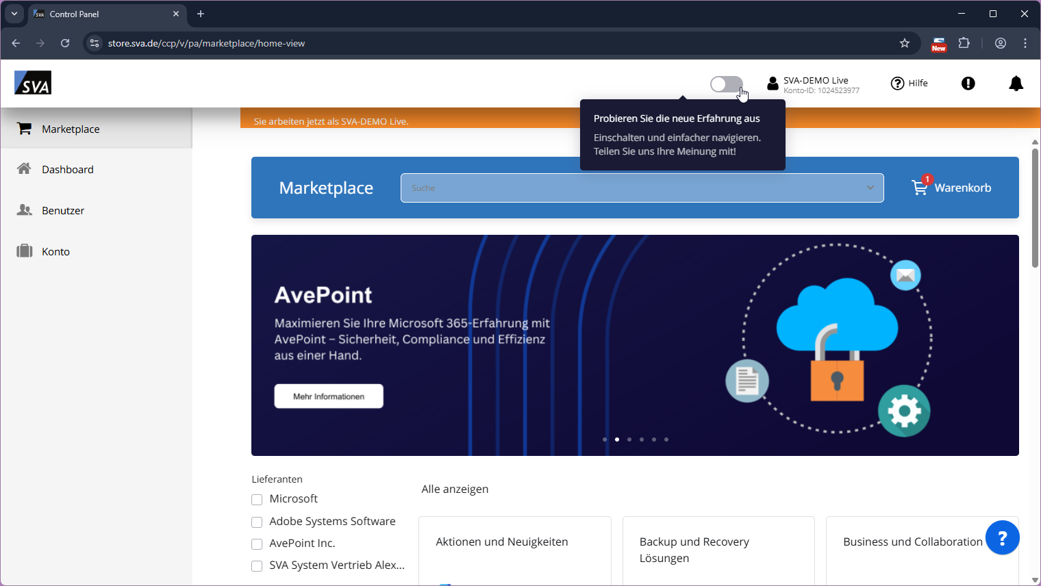Select the third banner carousel dot
Viewport: 1041px width, 586px height.
click(x=629, y=439)
